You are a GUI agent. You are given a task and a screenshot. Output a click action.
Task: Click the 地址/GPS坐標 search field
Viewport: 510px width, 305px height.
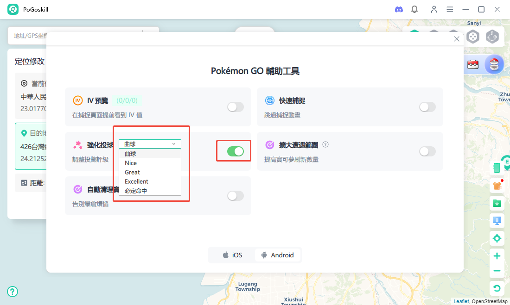coord(83,36)
